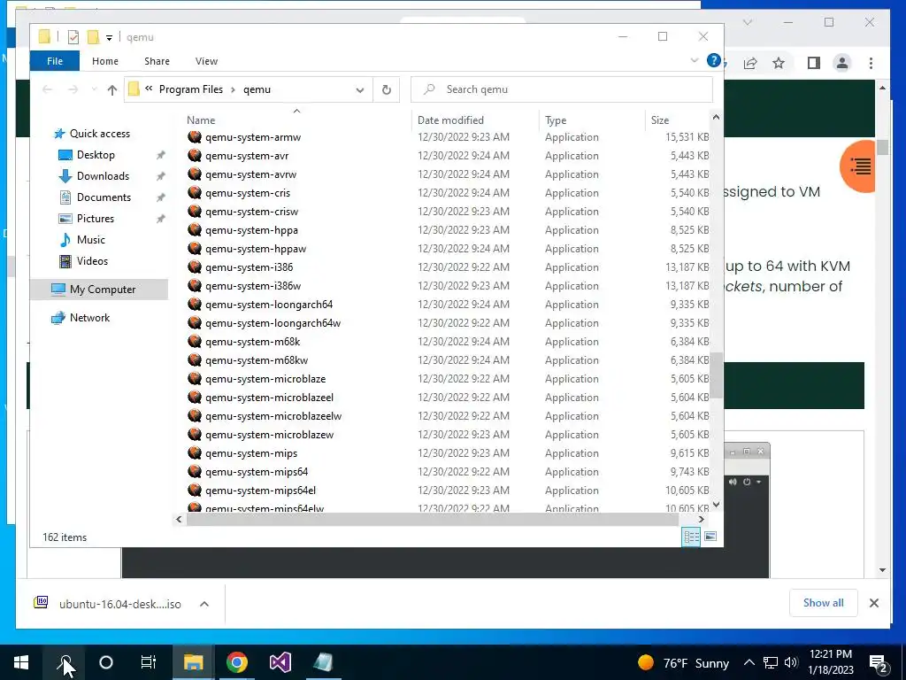Go back with the Explorer back arrow
906x680 pixels.
48,89
